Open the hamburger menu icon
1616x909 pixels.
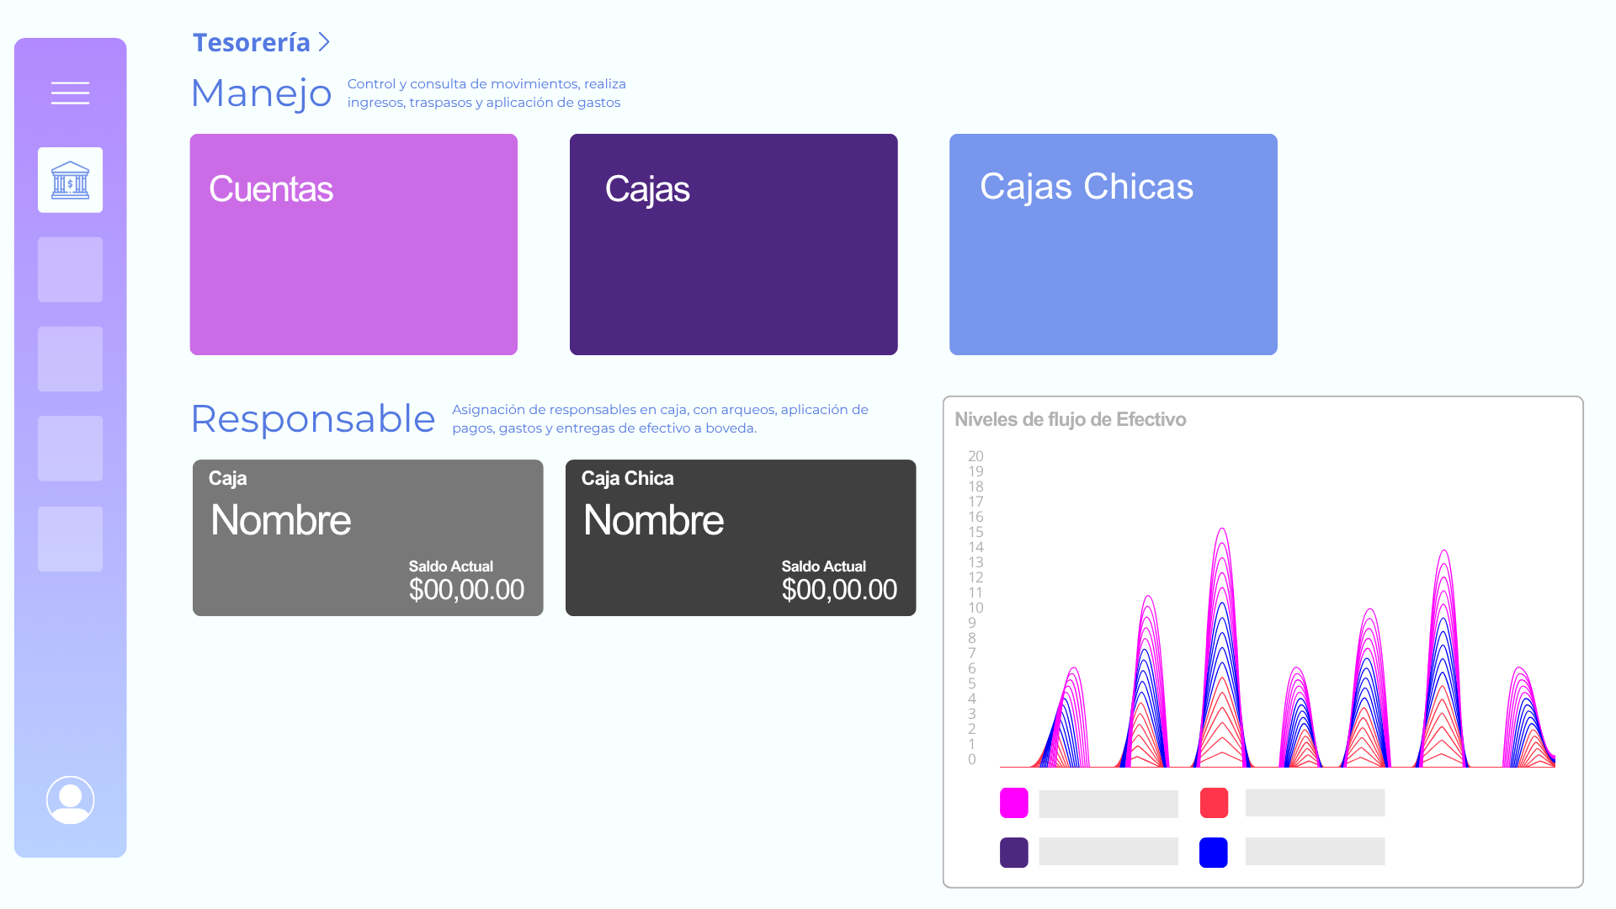coord(70,93)
